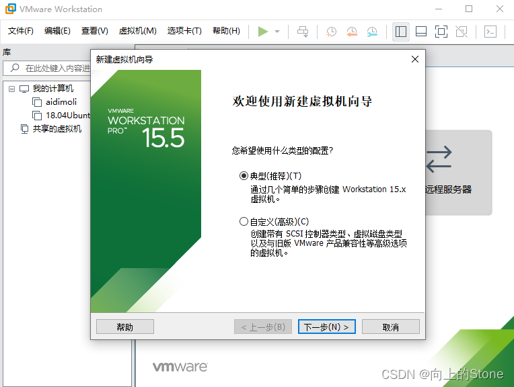Click the search magnifier in library
514x387 pixels.
15,68
